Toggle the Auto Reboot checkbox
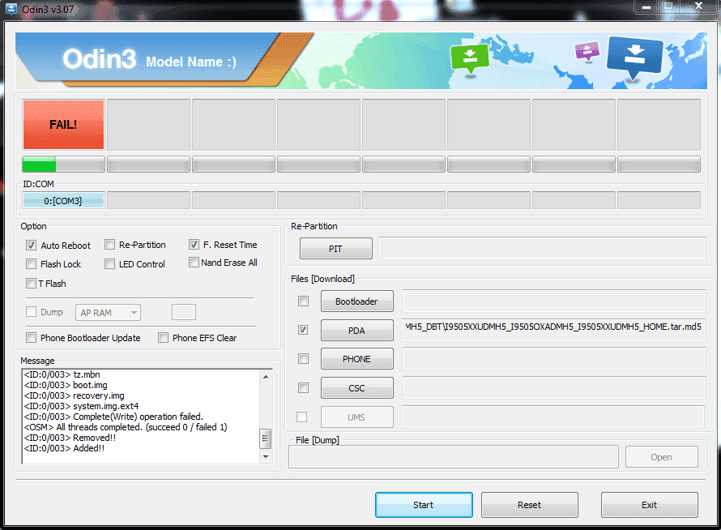Screen dimensions: 721x530 click(x=31, y=246)
